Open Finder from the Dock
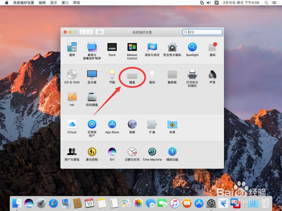The image size is (282, 211). tap(17, 203)
